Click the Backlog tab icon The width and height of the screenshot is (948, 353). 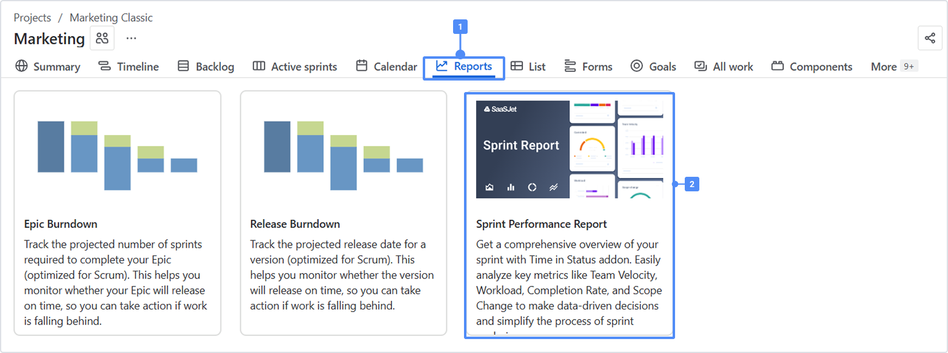click(183, 67)
